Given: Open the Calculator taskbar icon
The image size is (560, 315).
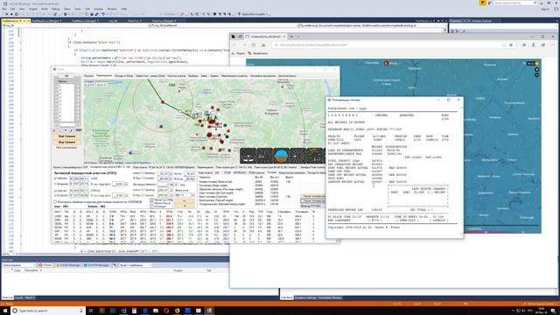Looking at the screenshot, I should coord(134,311).
